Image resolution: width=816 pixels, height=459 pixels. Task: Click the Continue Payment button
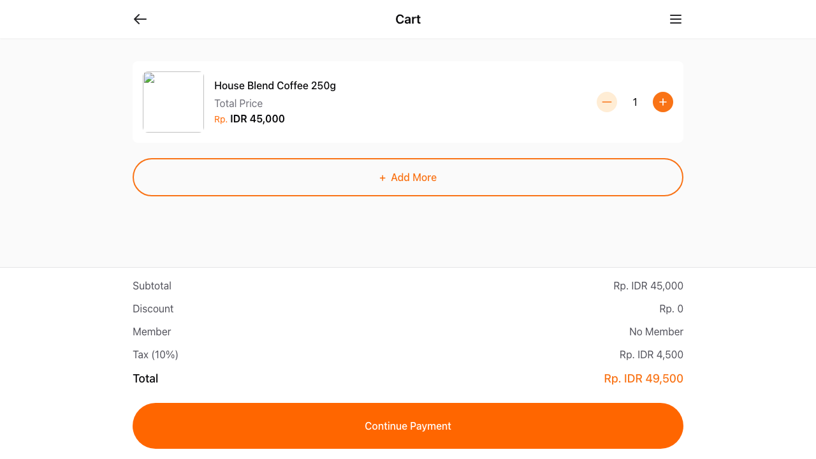click(408, 426)
